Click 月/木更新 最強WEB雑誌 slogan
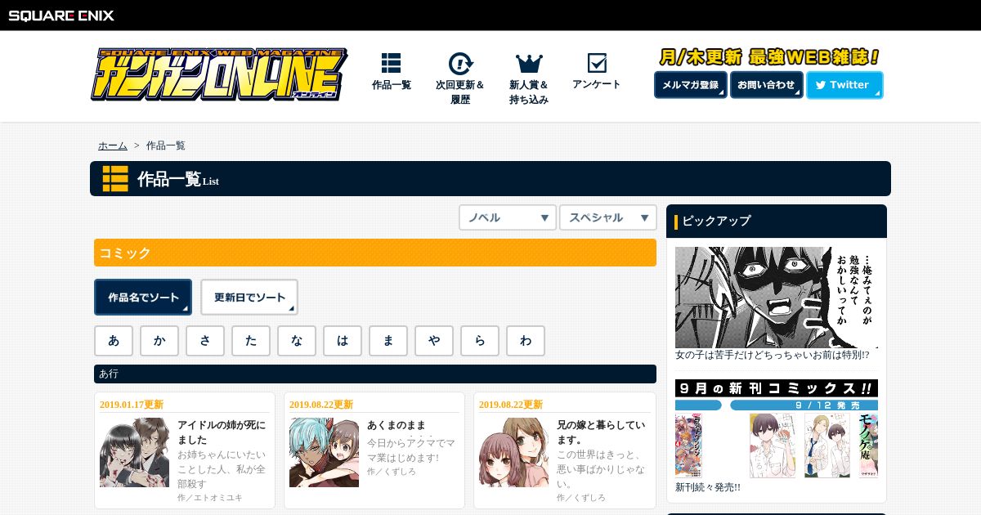Screen dimensions: 981x515 click(x=769, y=57)
